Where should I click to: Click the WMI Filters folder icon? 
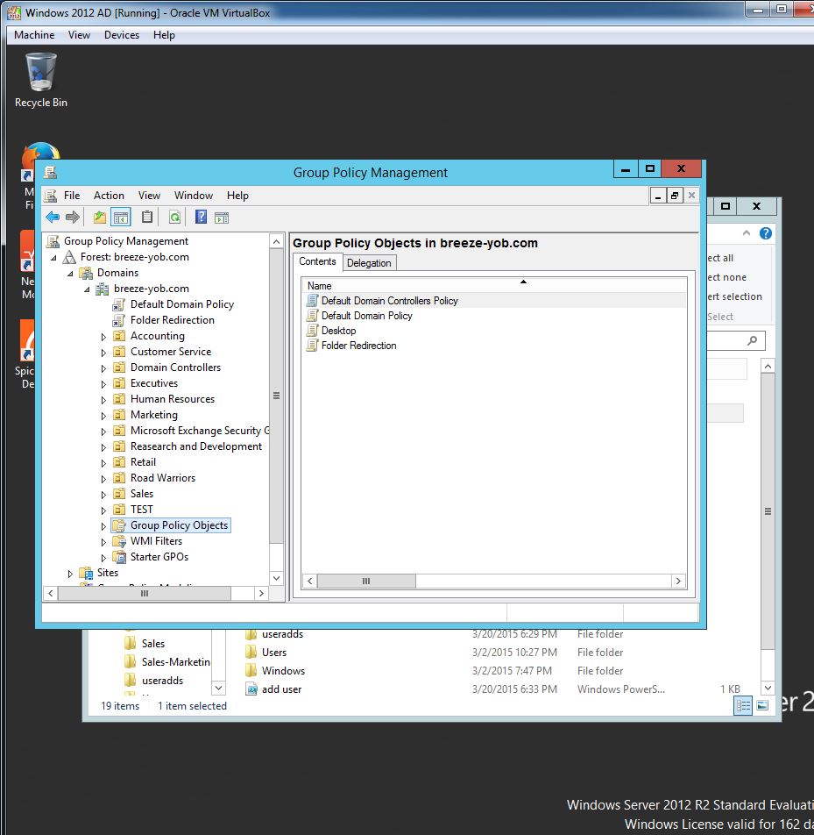[x=119, y=541]
